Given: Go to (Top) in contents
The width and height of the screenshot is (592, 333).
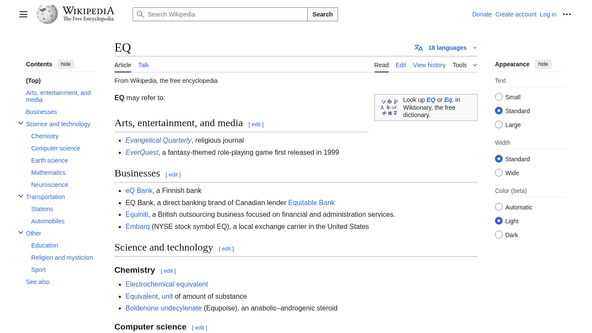Looking at the screenshot, I should coord(33,81).
